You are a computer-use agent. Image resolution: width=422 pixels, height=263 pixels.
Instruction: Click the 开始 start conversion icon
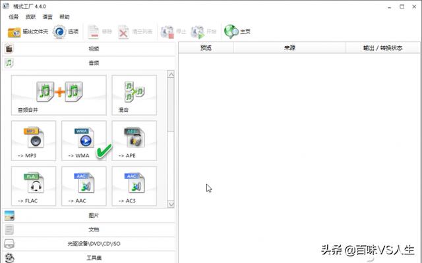197,32
